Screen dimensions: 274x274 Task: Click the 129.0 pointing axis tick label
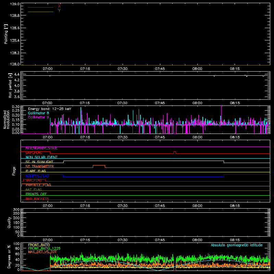tap(15, 4)
